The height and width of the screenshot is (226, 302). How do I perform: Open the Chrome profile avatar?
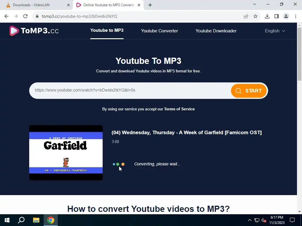pos(286,16)
